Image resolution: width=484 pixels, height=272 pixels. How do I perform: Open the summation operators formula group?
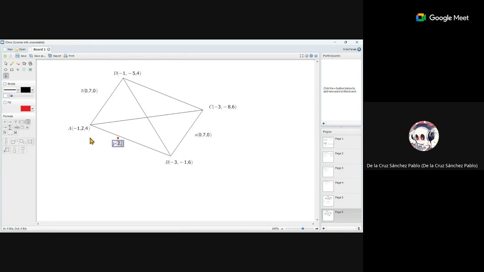pyautogui.click(x=10, y=127)
